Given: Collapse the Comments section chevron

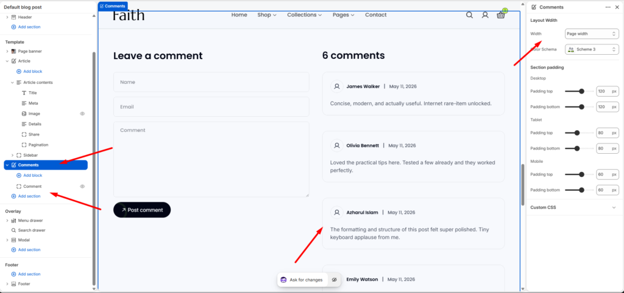Looking at the screenshot, I should tap(7, 165).
